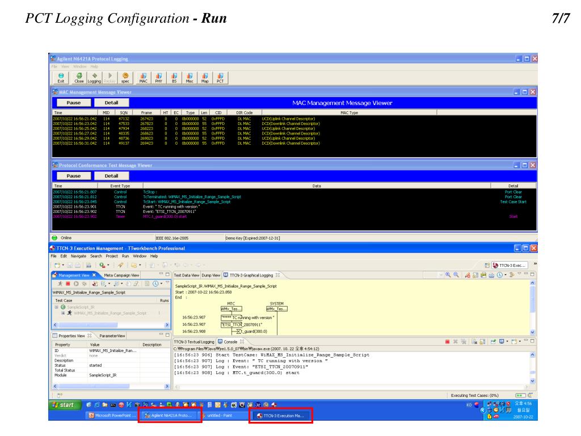
Task: Collapse the SampleScript_IR tree node
Action: (x=57, y=307)
